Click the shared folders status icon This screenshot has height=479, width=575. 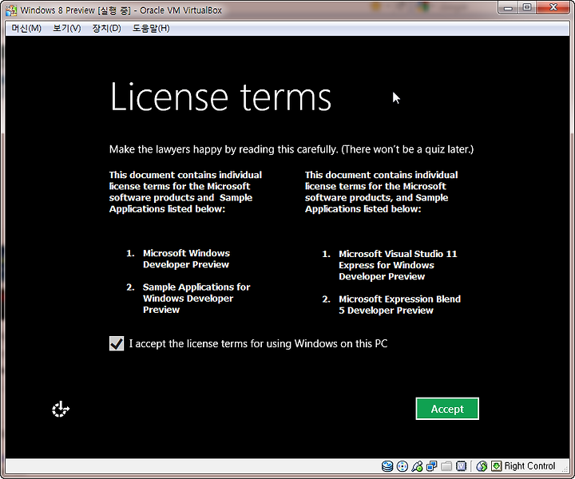click(x=446, y=465)
